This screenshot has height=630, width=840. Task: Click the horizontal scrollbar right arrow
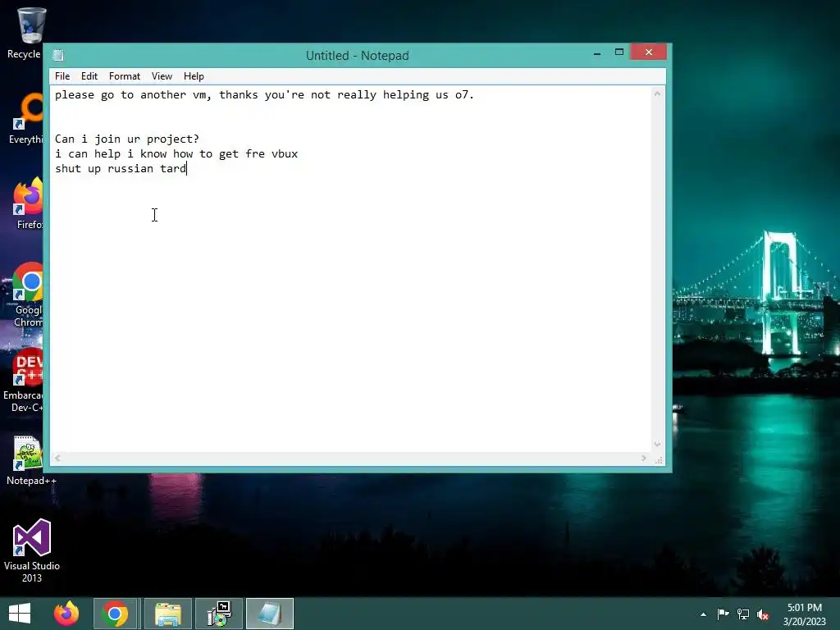coord(643,458)
